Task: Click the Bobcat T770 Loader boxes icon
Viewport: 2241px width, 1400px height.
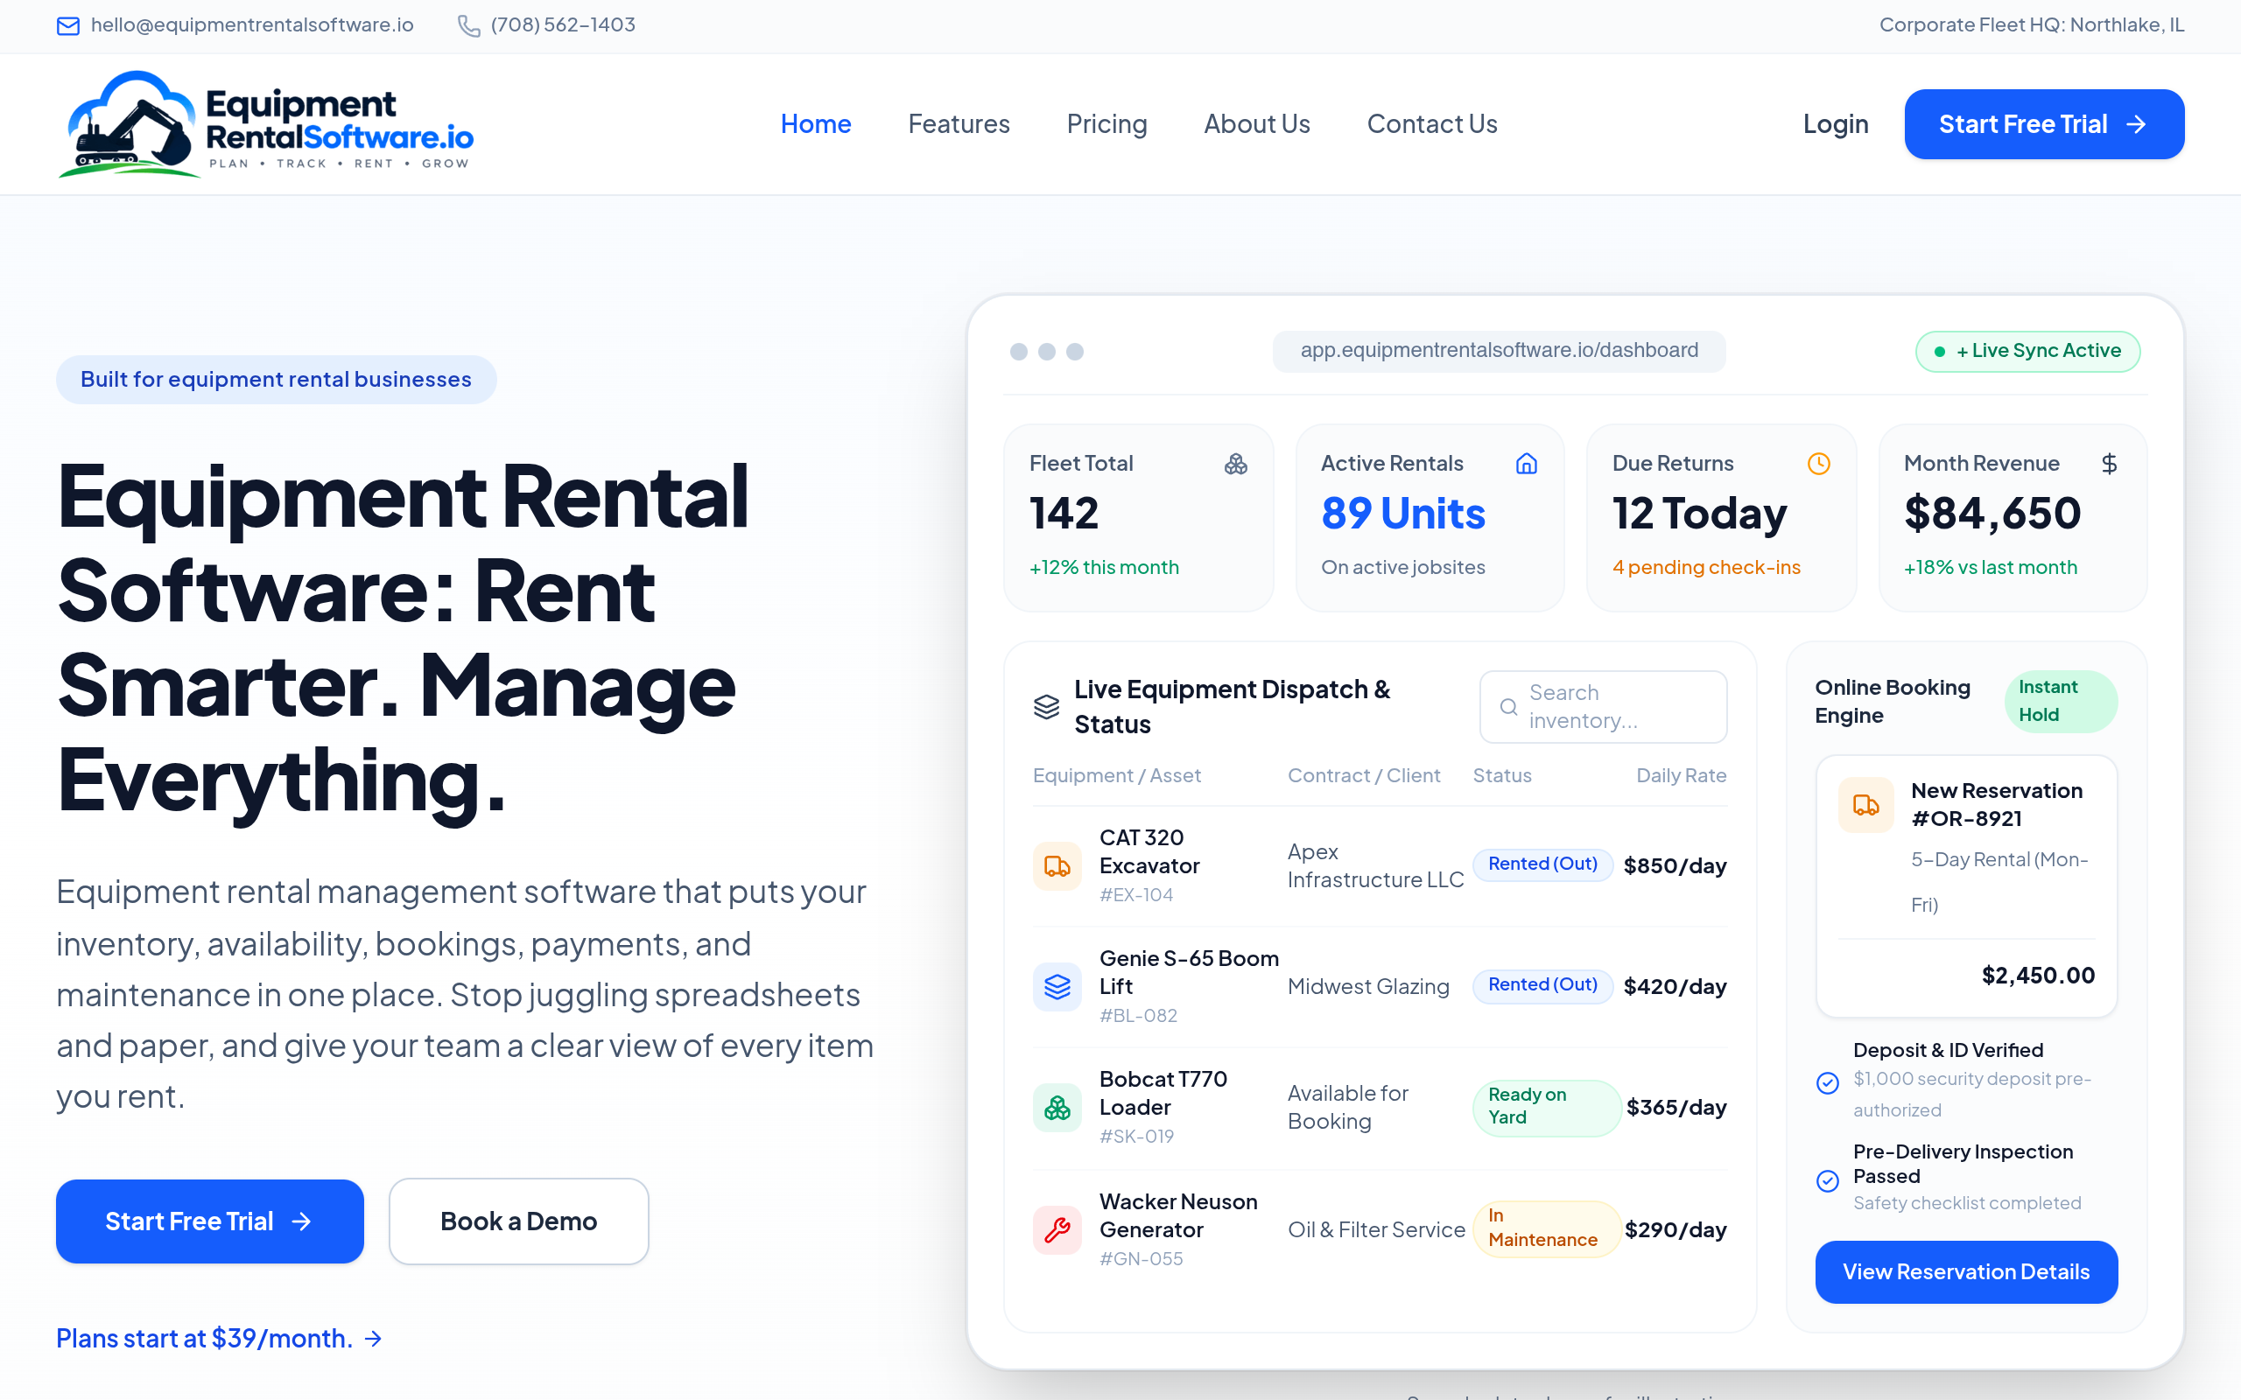Action: pyautogui.click(x=1057, y=1108)
